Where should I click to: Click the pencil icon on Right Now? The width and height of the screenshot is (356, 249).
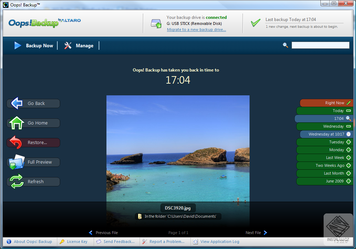(349, 103)
